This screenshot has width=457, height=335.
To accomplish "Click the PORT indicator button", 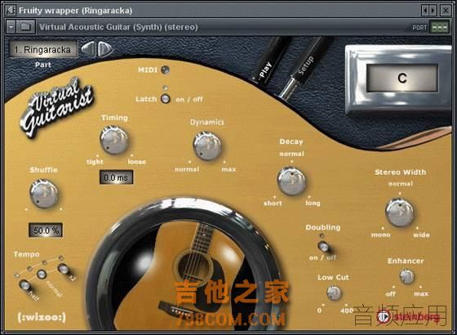I will (440, 28).
